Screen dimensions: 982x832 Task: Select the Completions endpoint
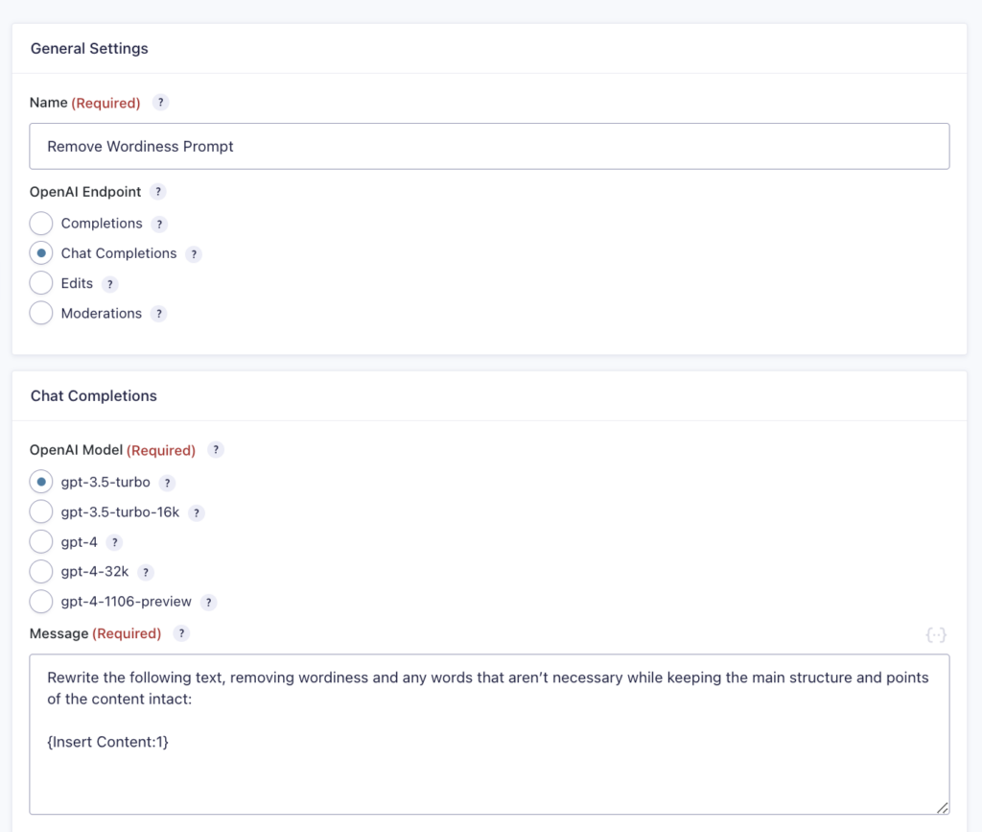40,223
